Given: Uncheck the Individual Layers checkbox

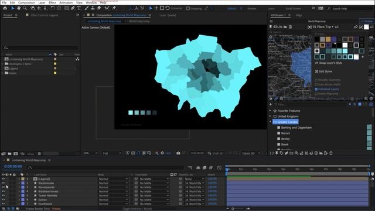Looking at the screenshot, I should coord(316,89).
